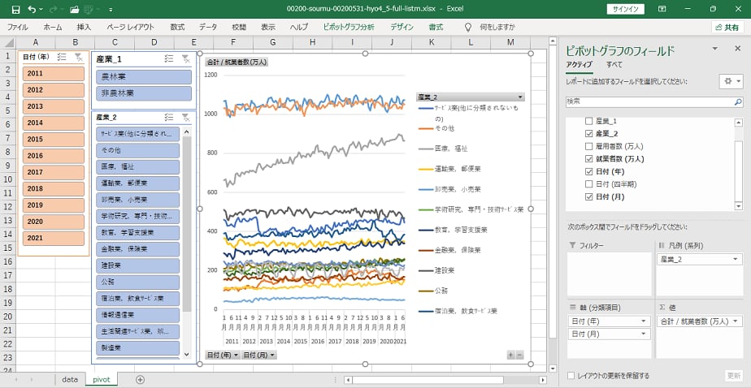
Task: Click the plus expand-field button on chart
Action: click(x=510, y=355)
